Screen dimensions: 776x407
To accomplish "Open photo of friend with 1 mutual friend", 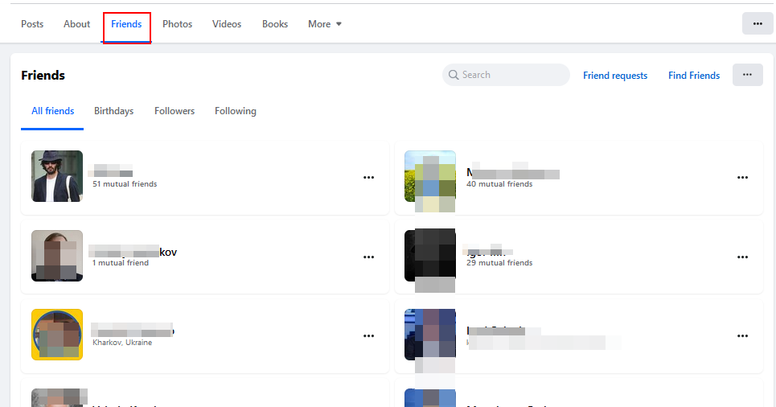I will click(57, 256).
